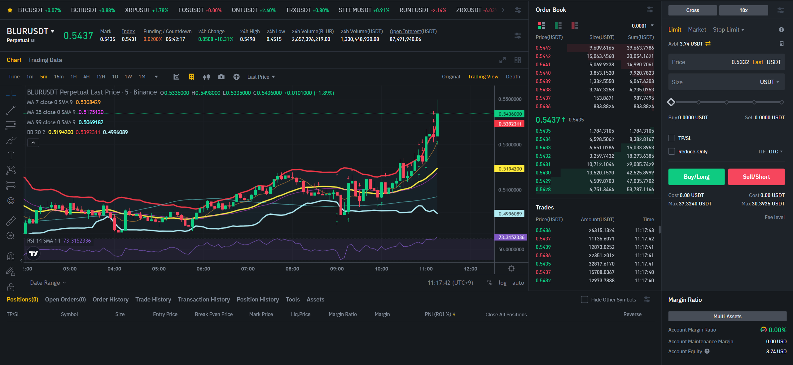Select the trend line drawing tool
This screenshot has height=365, width=793.
11,110
